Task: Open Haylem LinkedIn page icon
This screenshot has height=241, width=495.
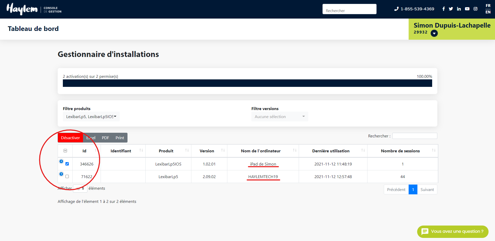Action: [x=459, y=9]
